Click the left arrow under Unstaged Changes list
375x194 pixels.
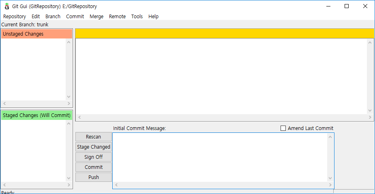tap(4, 104)
